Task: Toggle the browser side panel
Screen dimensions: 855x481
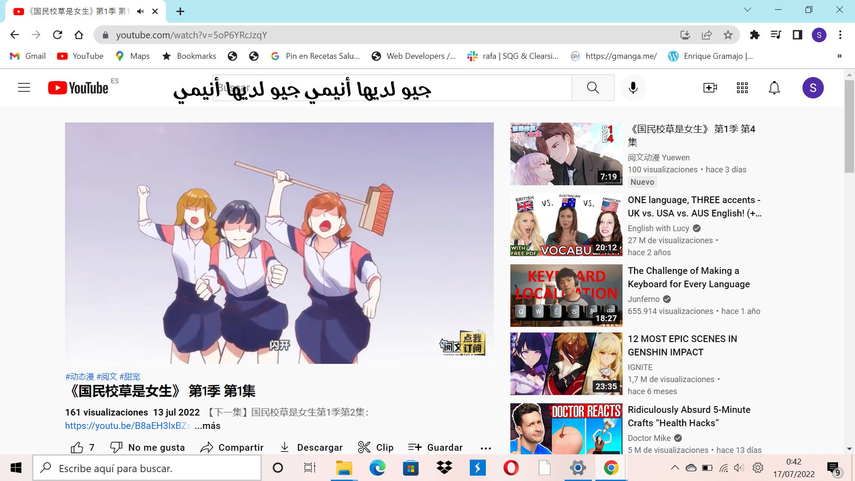Action: pos(797,35)
